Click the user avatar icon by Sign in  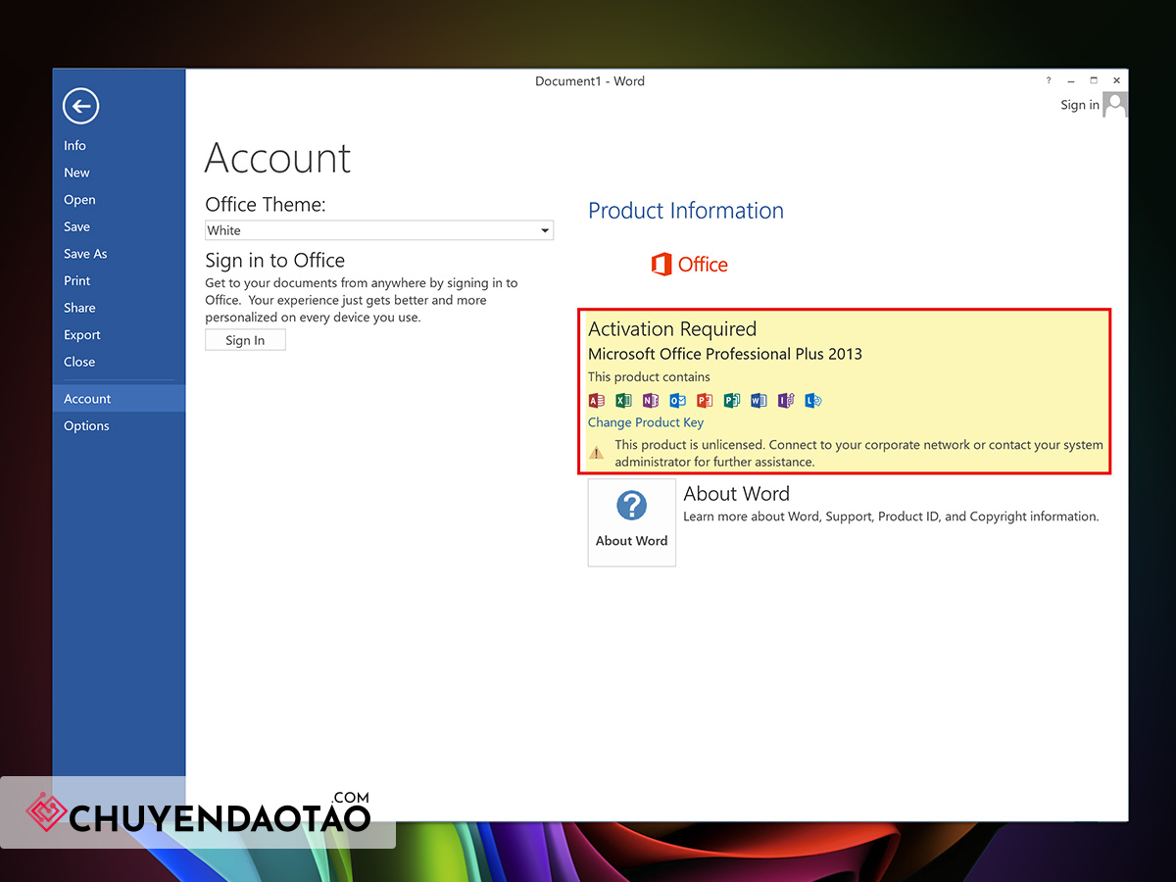pos(1115,105)
